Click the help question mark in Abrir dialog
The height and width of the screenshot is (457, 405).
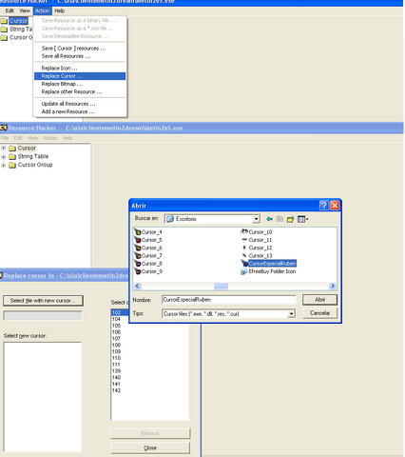[x=324, y=206]
